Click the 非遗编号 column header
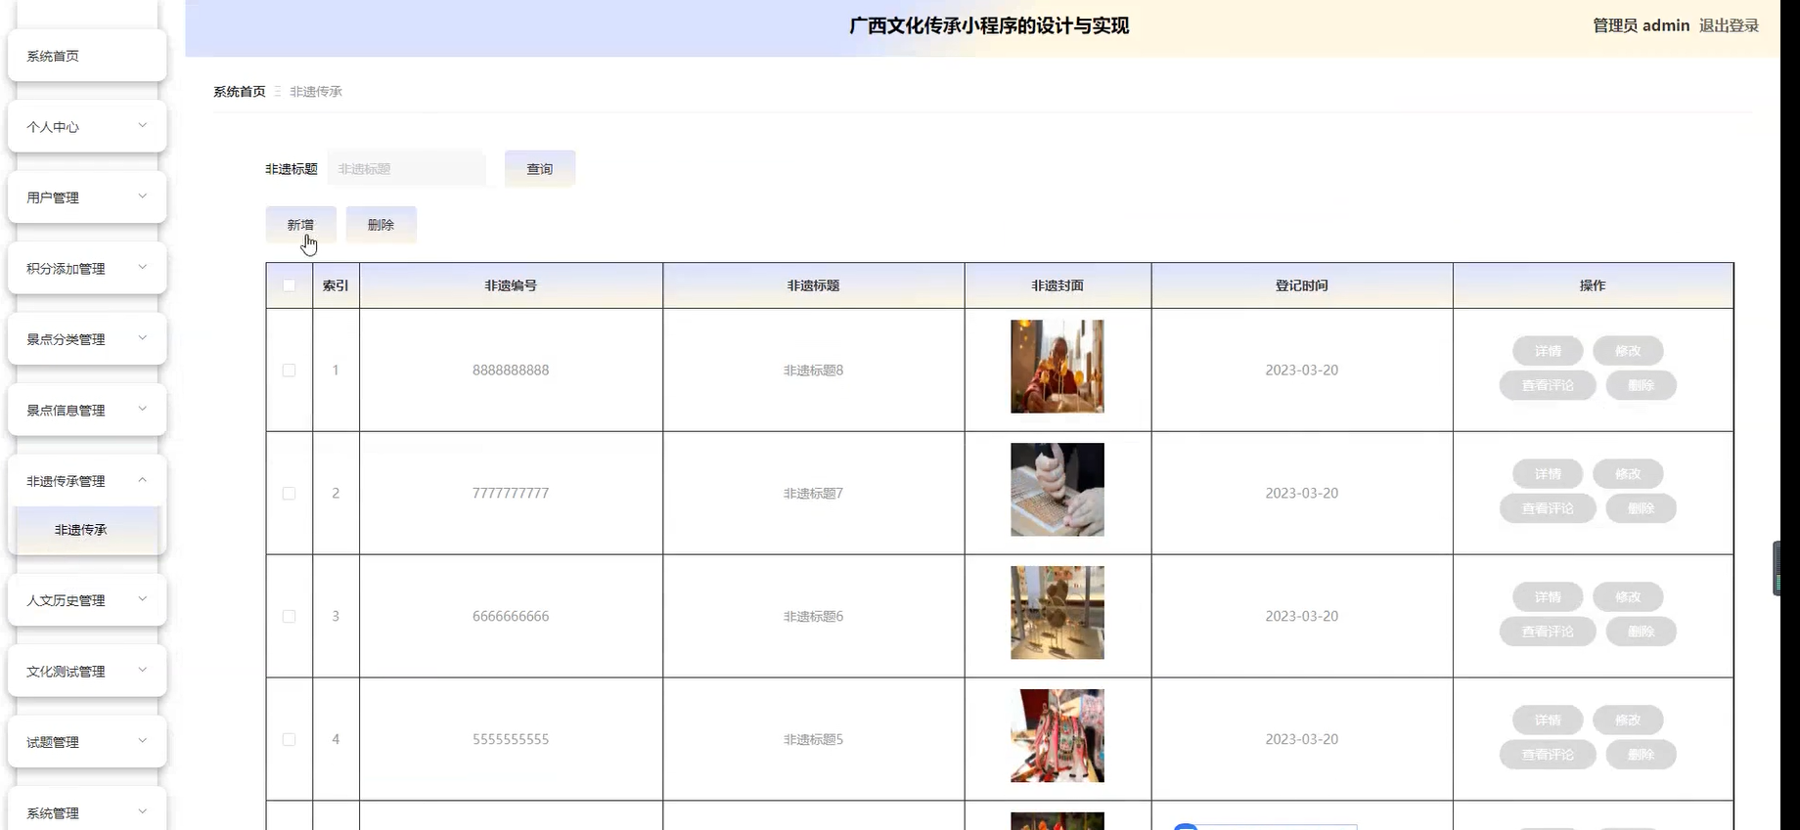The image size is (1800, 830). click(511, 285)
